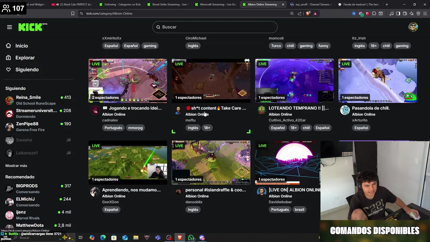Open Brave Leo AI sparkle icon

tap(412, 13)
